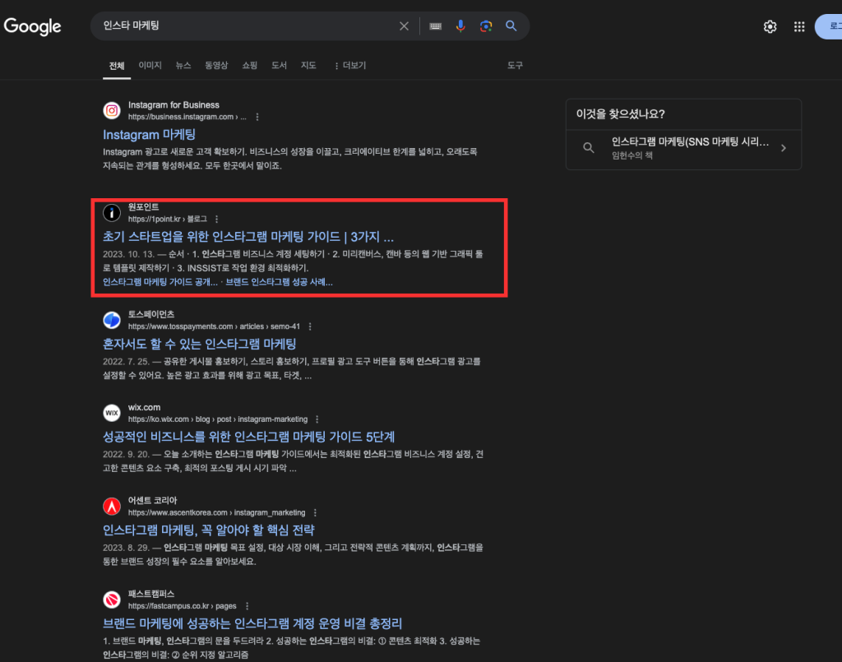This screenshot has height=662, width=842.
Task: Click the wix.com site favicon
Action: coord(111,413)
